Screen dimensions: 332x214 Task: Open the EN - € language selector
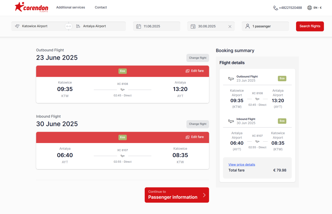point(317,8)
